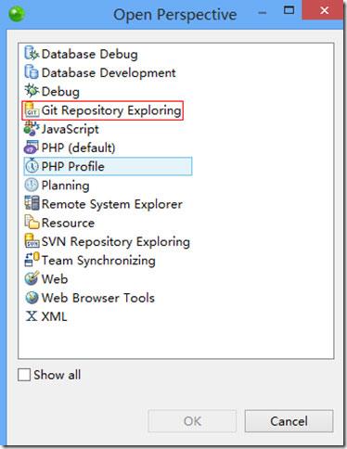Click the Database Development cylinder icon
347x449 pixels.
[x=32, y=71]
